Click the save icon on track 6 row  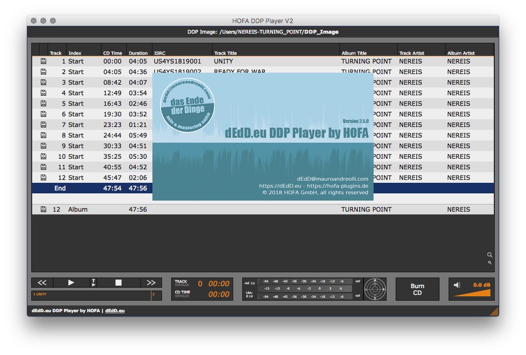[43, 114]
